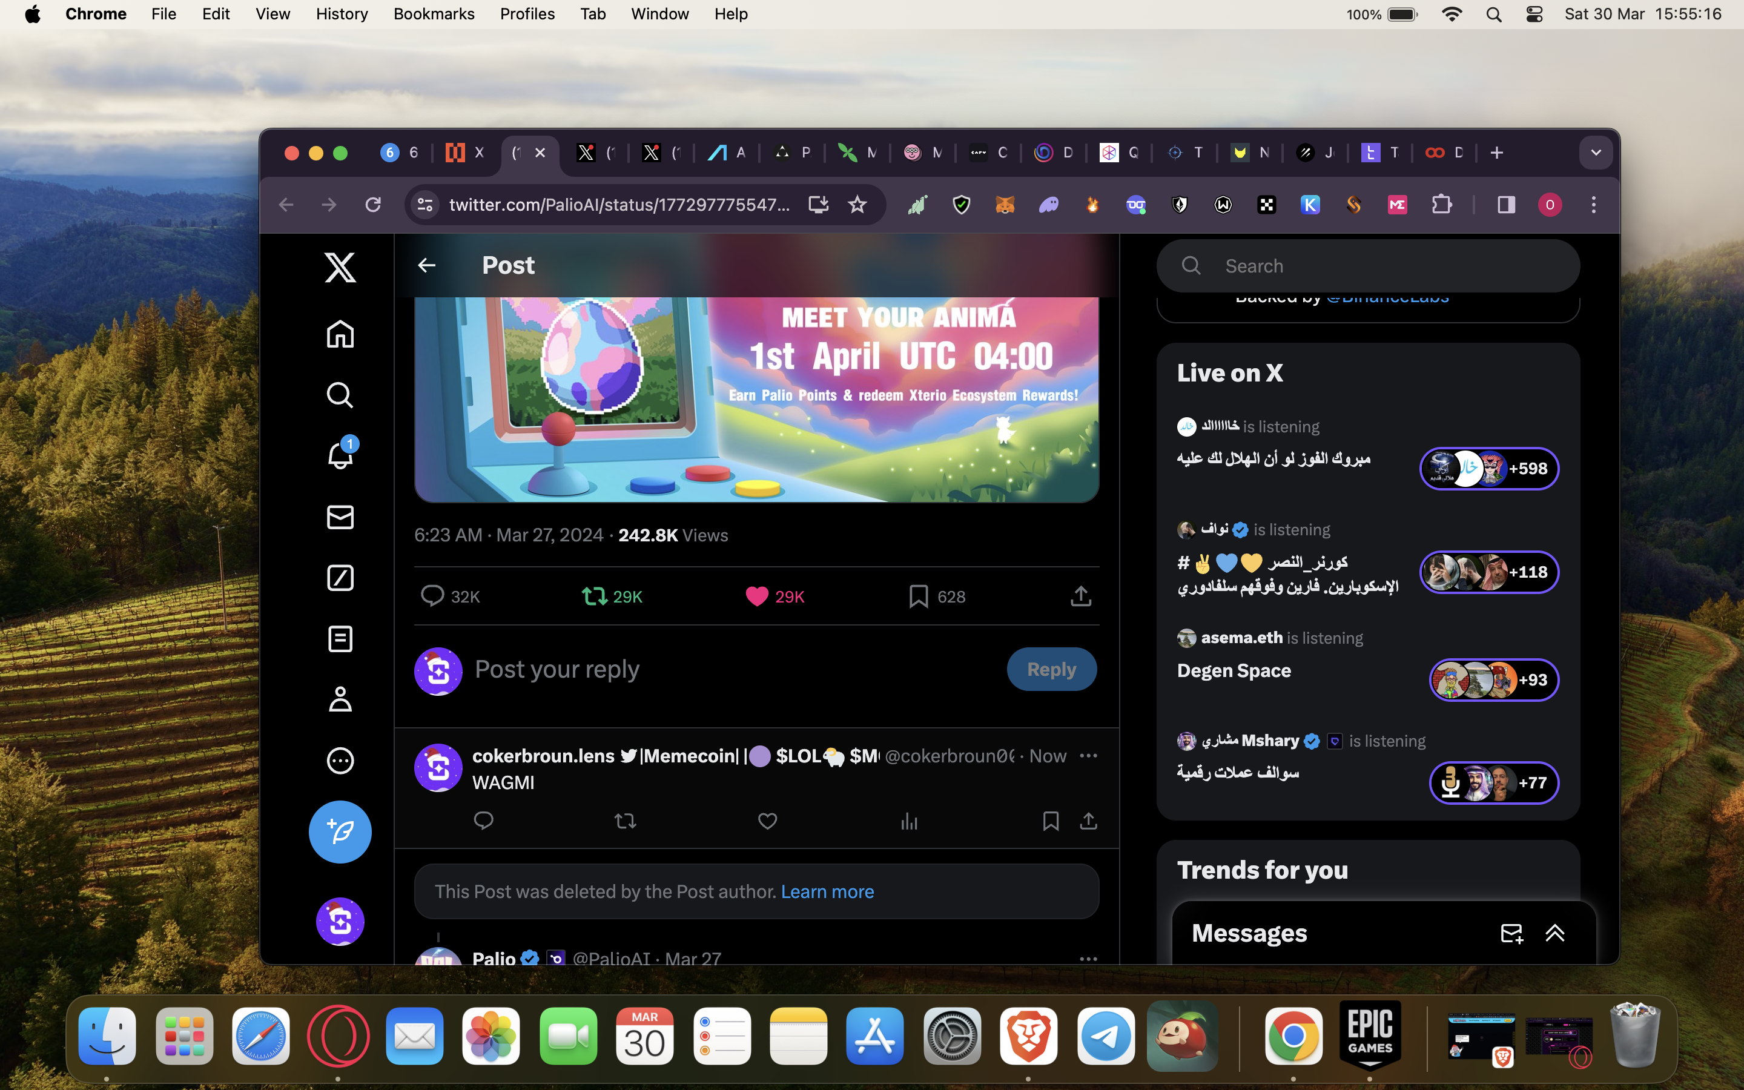Viewport: 1744px width, 1090px height.
Task: Open the sidebar Search magnifier icon
Action: tap(340, 395)
